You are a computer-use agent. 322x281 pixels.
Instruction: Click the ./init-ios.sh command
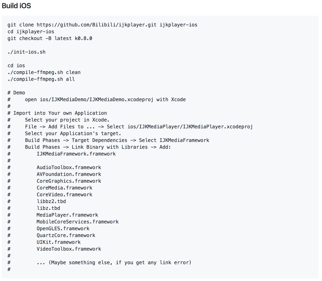tap(26, 52)
